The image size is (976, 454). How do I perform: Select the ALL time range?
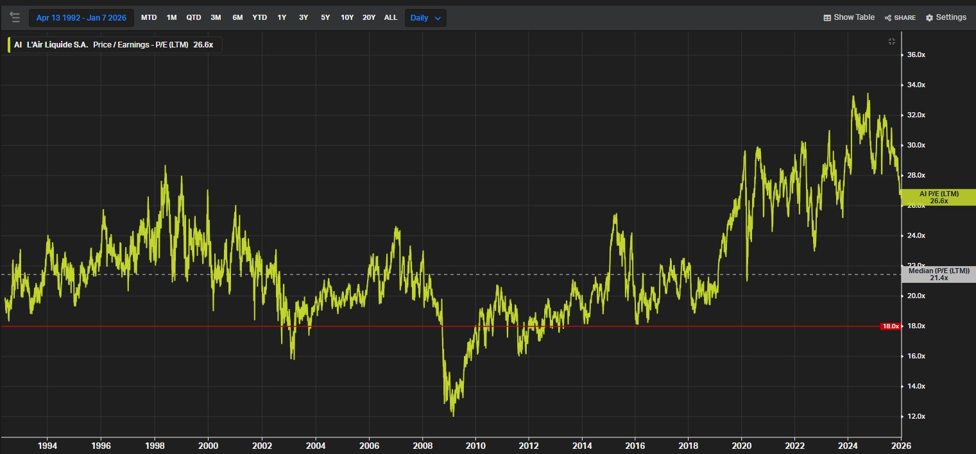click(x=391, y=18)
